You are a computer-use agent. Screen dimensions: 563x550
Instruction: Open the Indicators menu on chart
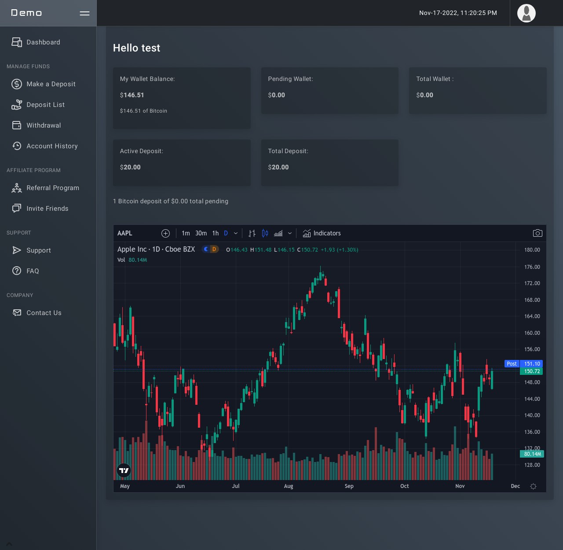pyautogui.click(x=322, y=233)
